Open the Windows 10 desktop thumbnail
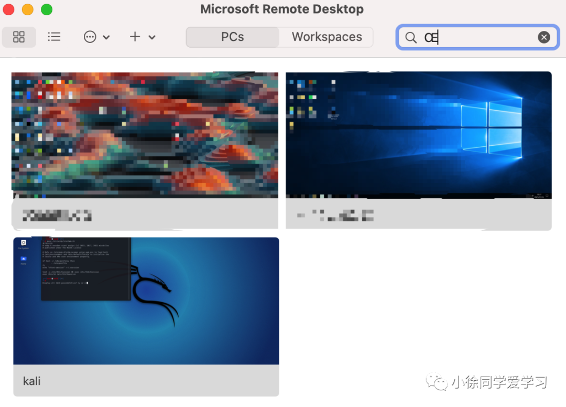This screenshot has height=407, width=566. (419, 135)
